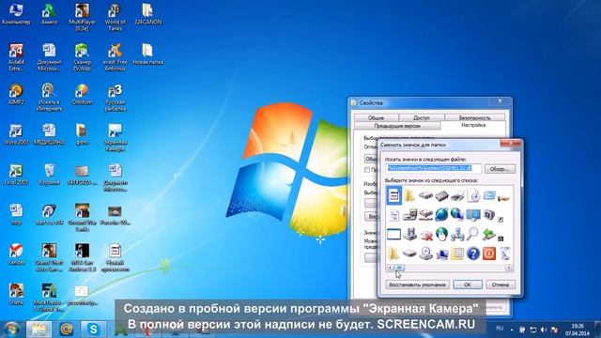Pick the blue question mark help icon
Viewport: 601px width, 338px height.
tap(473, 253)
